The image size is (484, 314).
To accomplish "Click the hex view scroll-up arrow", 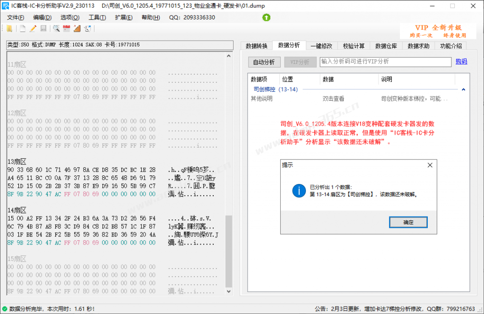I will pos(228,56).
